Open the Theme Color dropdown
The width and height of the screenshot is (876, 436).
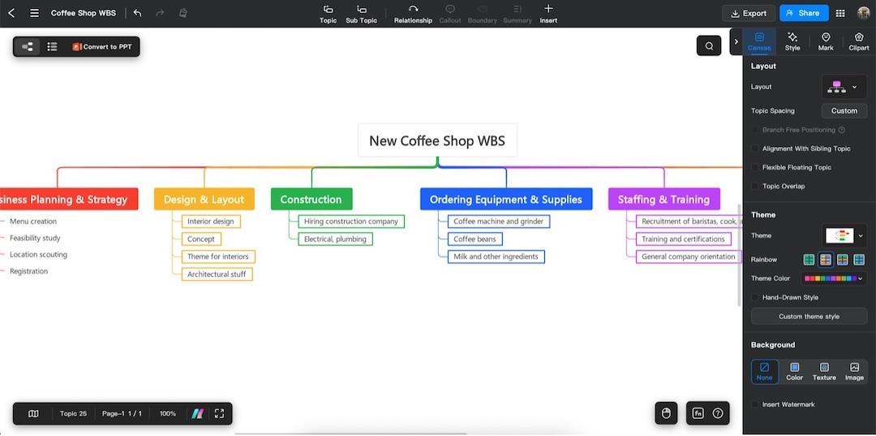click(834, 278)
